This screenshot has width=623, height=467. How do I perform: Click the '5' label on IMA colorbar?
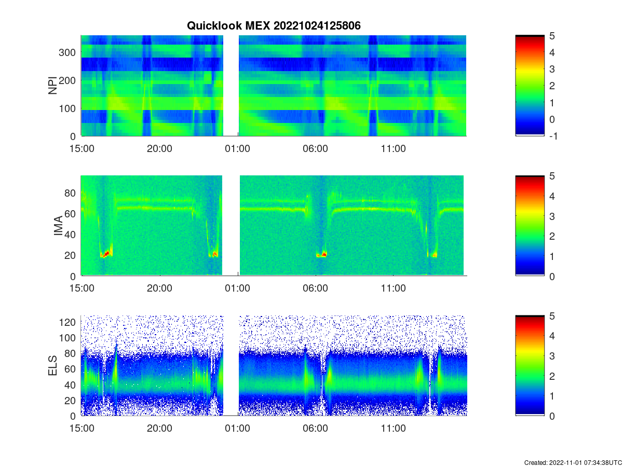pos(552,176)
